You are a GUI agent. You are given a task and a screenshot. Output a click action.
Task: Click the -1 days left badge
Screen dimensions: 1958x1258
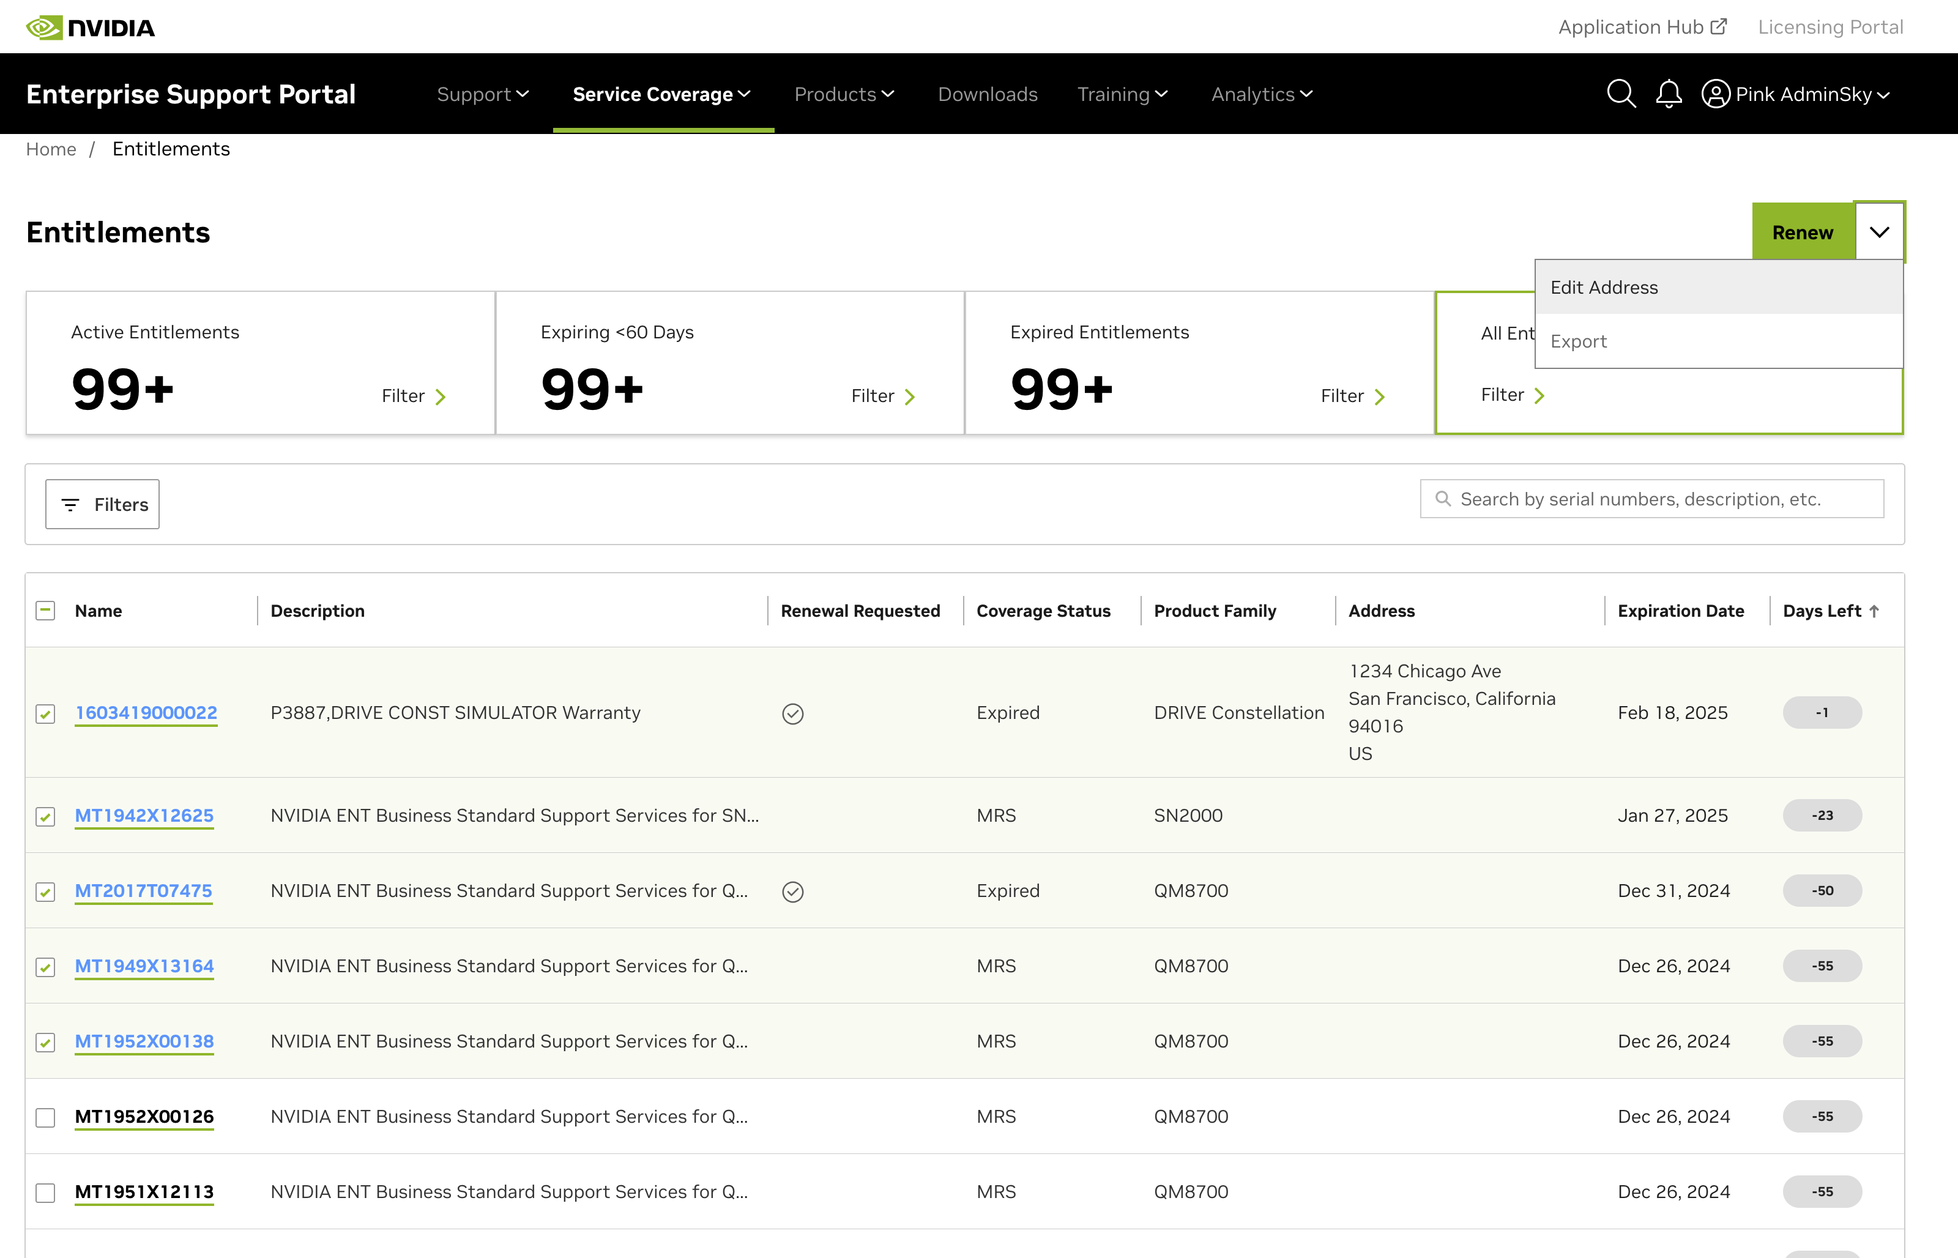click(x=1822, y=712)
